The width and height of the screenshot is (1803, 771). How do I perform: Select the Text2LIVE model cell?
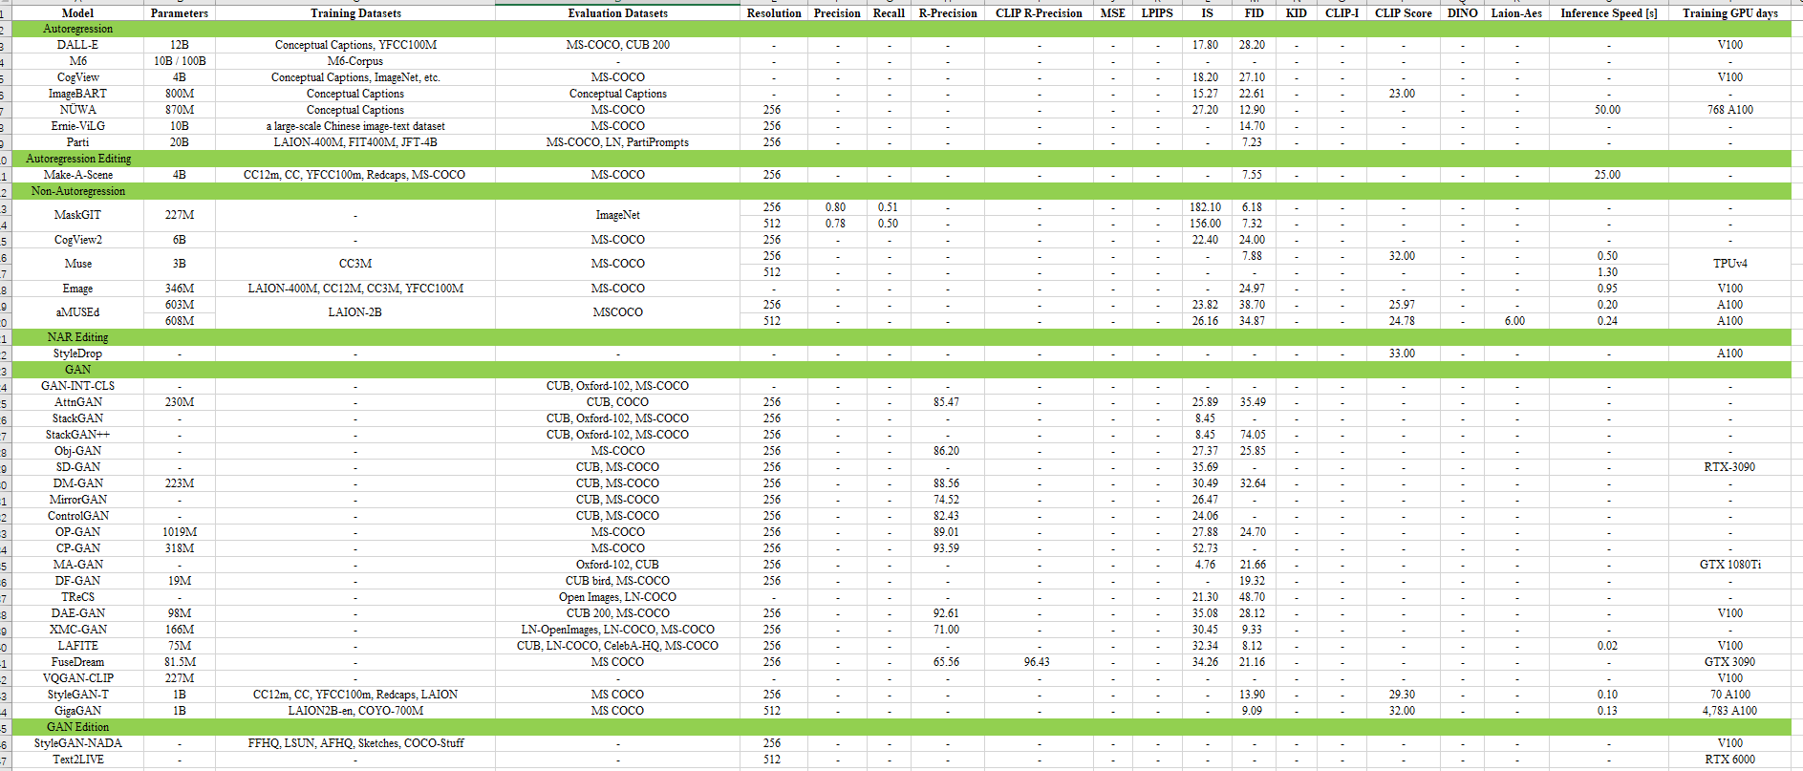pos(78,760)
